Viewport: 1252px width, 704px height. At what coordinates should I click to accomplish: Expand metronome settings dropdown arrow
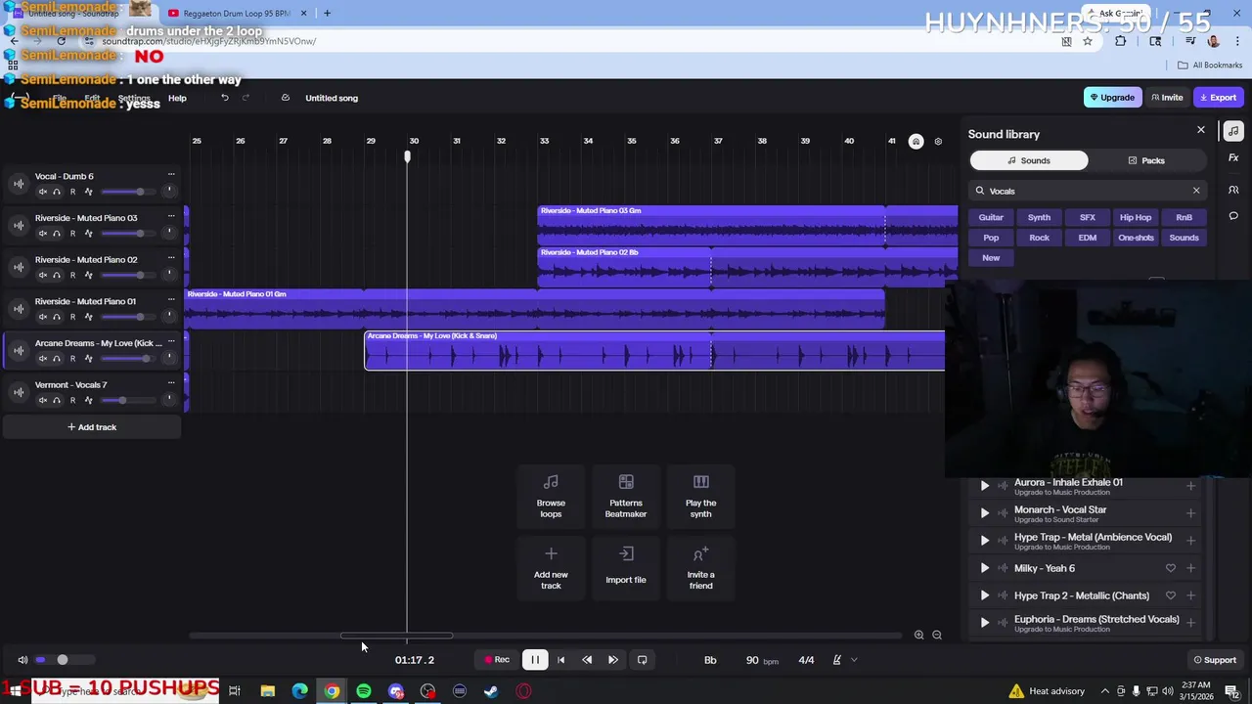854,660
